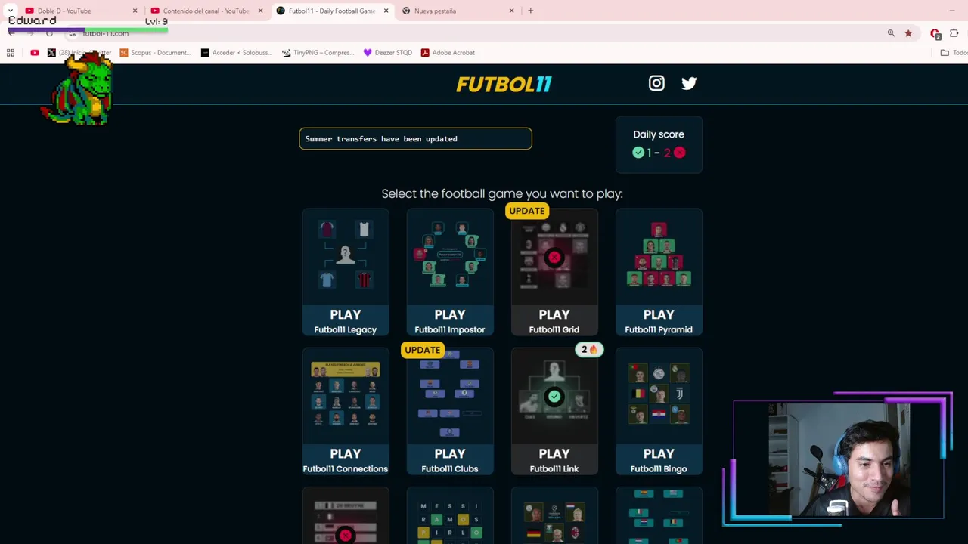Open the tab search dropdown arrow
Image resolution: width=968 pixels, height=544 pixels.
tap(10, 11)
